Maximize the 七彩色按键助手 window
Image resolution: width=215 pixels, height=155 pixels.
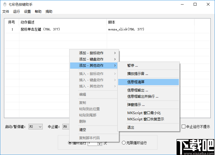coord(195,4)
